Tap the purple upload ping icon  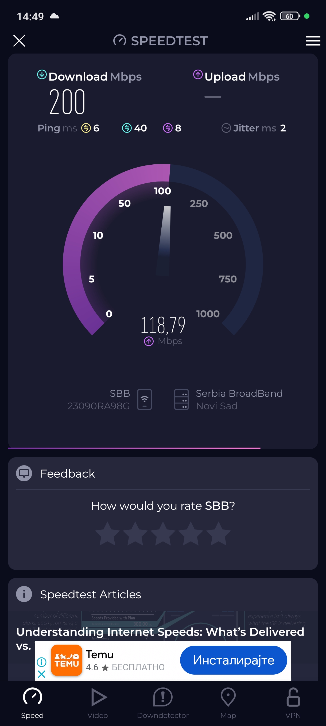click(x=168, y=128)
